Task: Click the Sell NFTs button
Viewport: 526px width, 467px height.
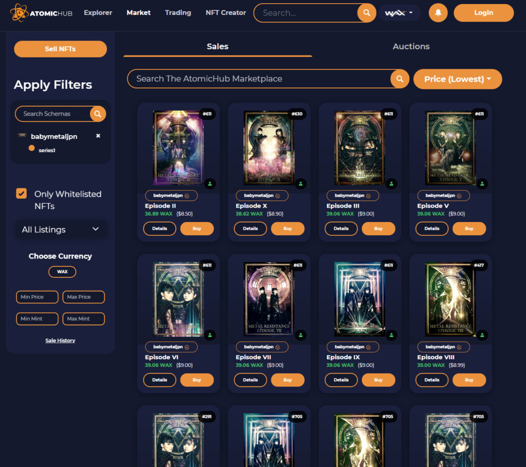Action: 61,49
